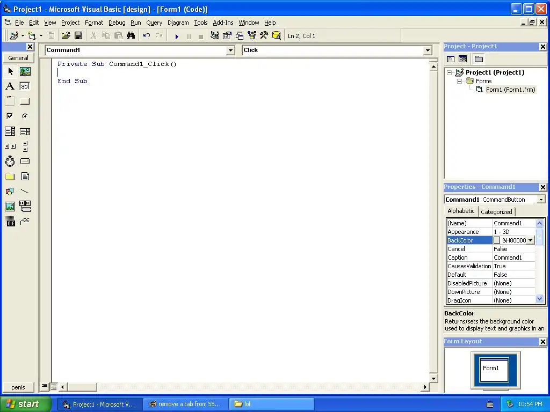Click the Save Project toolbar icon
The width and height of the screenshot is (550, 412).
78,35
